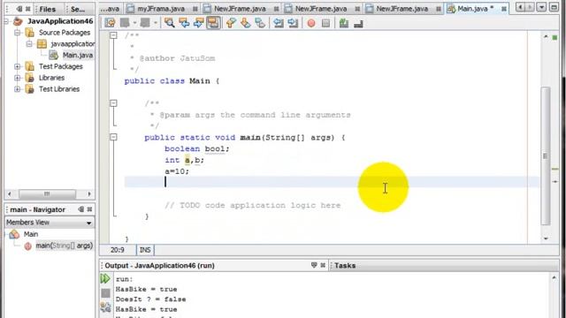Select Source Packages folder
The height and width of the screenshot is (318, 566).
65,33
